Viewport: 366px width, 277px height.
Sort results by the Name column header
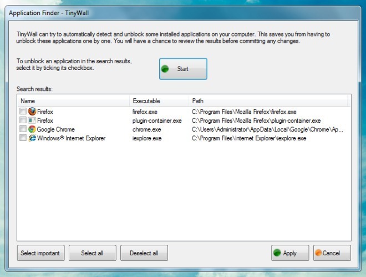73,101
